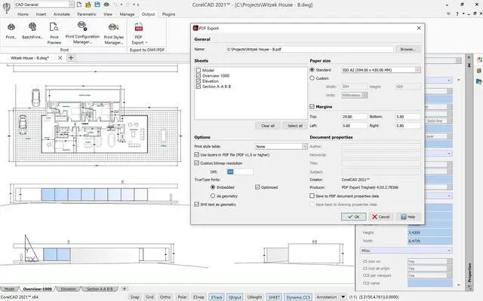Toggle the Margins checkbox
Screen dimensions: 483x301
point(312,107)
